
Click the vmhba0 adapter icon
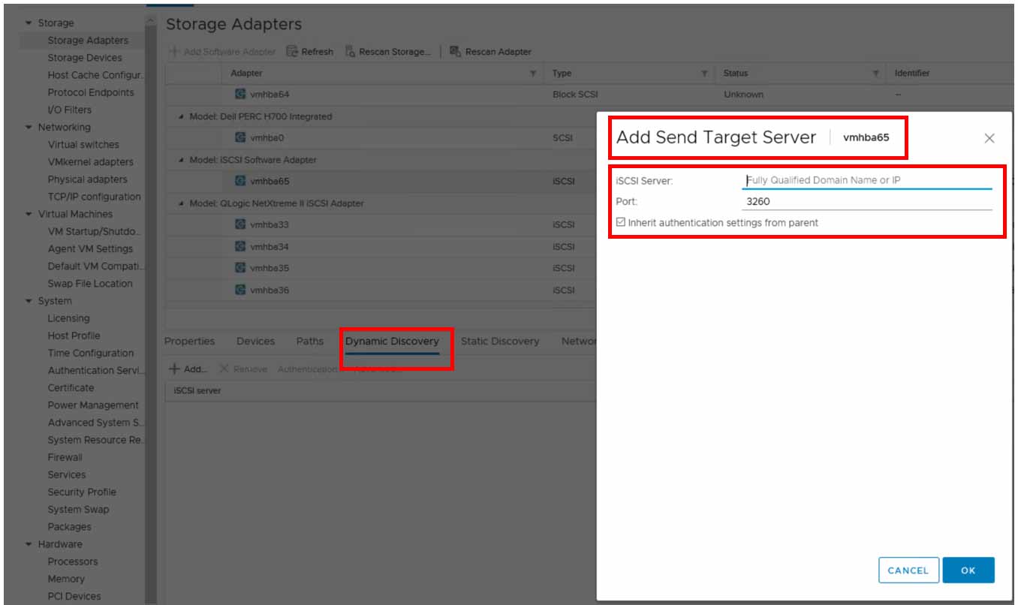tap(240, 138)
